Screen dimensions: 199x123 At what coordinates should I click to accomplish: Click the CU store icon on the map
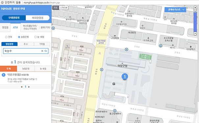click(165, 17)
